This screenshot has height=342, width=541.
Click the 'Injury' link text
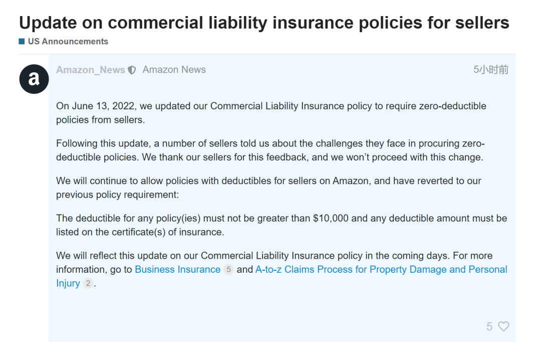pyautogui.click(x=68, y=283)
